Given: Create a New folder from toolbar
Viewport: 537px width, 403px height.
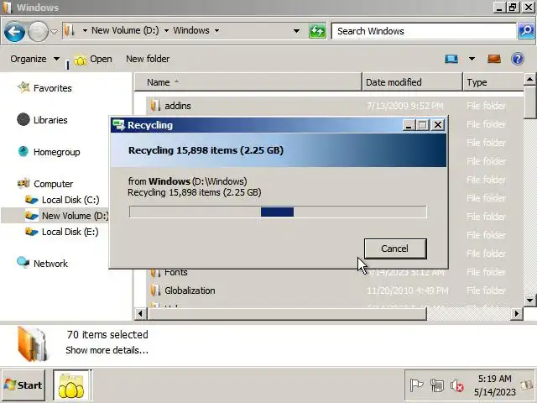Looking at the screenshot, I should [148, 59].
